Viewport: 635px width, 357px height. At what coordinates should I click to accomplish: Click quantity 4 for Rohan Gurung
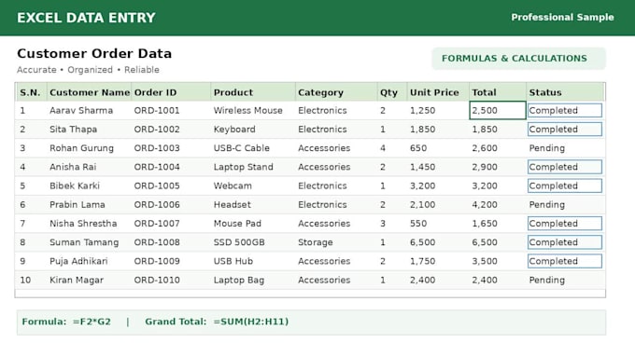pyautogui.click(x=383, y=148)
